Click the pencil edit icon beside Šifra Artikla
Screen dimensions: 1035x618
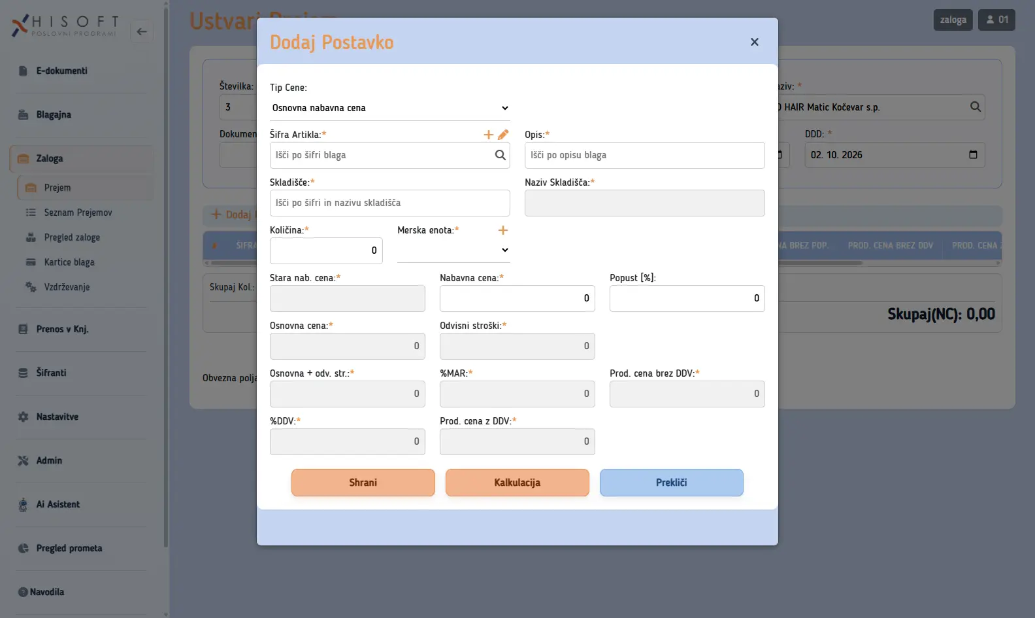(503, 135)
